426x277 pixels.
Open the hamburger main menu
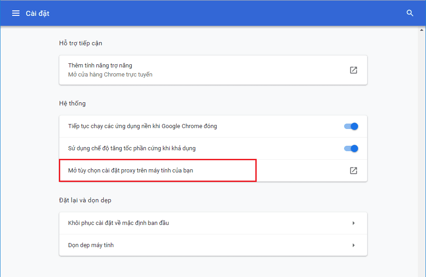point(16,14)
